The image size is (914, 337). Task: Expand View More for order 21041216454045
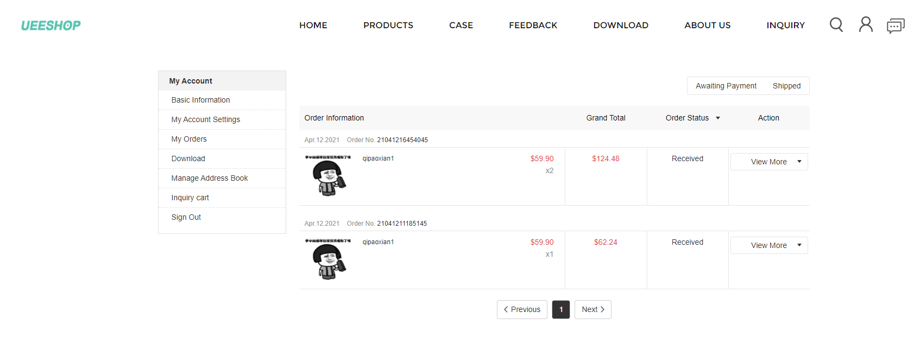pyautogui.click(x=769, y=162)
